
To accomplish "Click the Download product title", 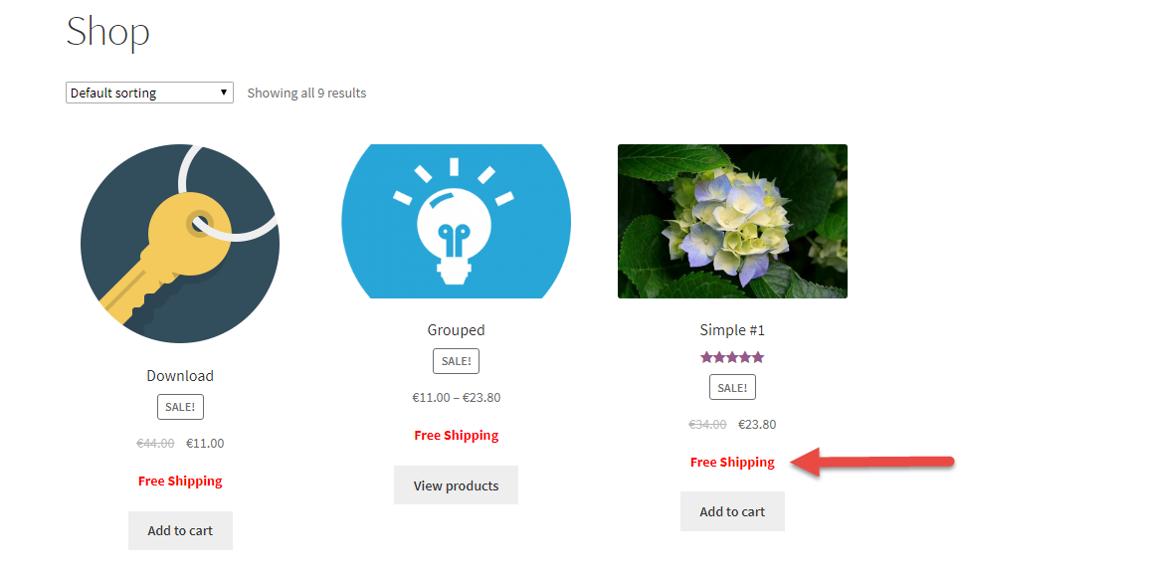I will (180, 376).
